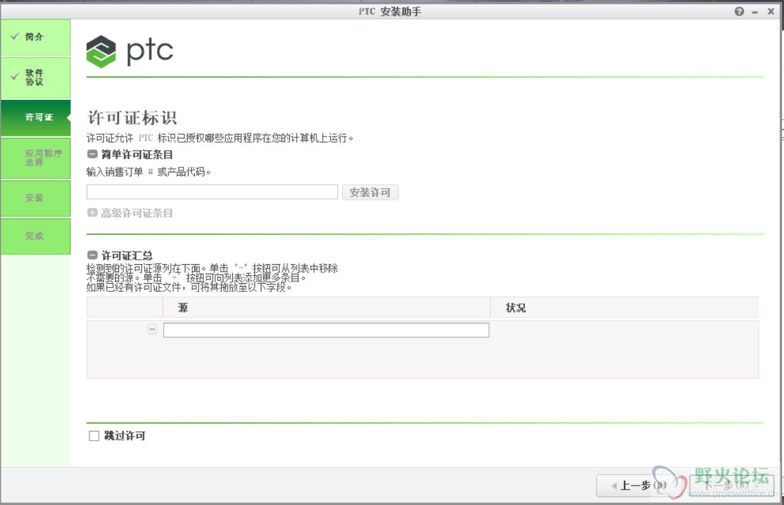Select the 许可证 step
The height and width of the screenshot is (505, 784).
[35, 118]
